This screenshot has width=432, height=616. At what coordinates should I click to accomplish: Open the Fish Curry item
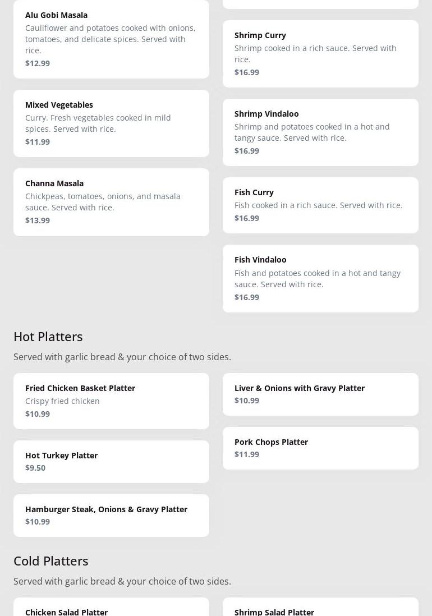tap(320, 205)
